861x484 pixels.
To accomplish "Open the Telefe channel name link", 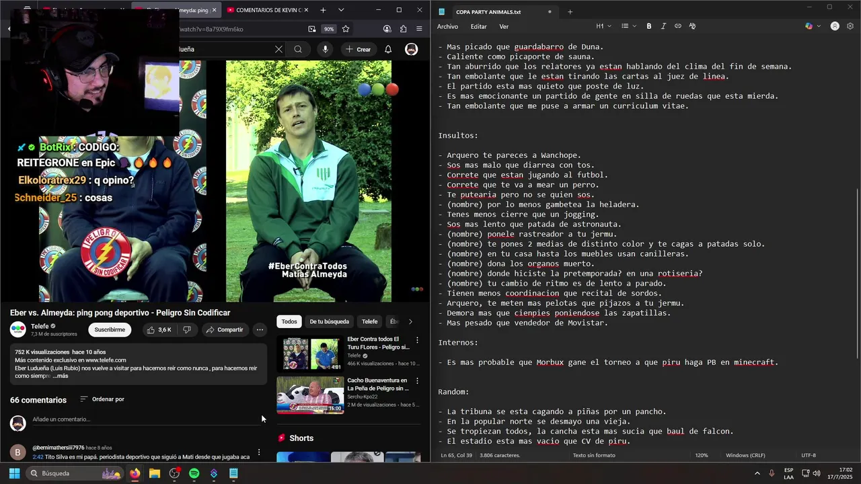I will [40, 326].
